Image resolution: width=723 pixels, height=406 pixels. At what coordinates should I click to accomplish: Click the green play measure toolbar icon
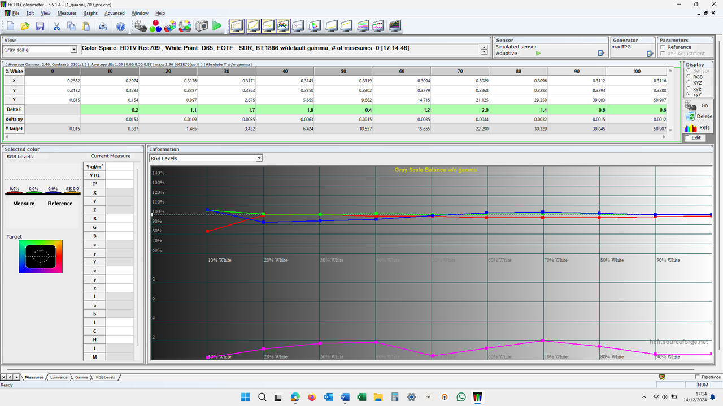(217, 26)
